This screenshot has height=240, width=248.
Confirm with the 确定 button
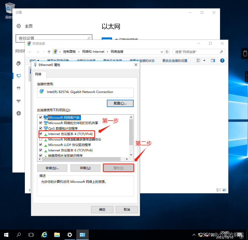[x=102, y=210]
